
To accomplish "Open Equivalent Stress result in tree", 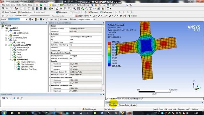I will click(x=27, y=67).
